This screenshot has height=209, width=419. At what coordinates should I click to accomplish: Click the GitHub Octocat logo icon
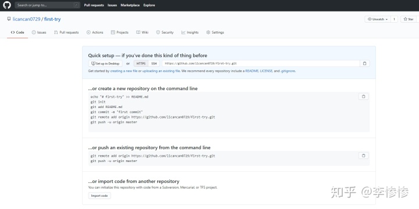[x=7, y=5]
